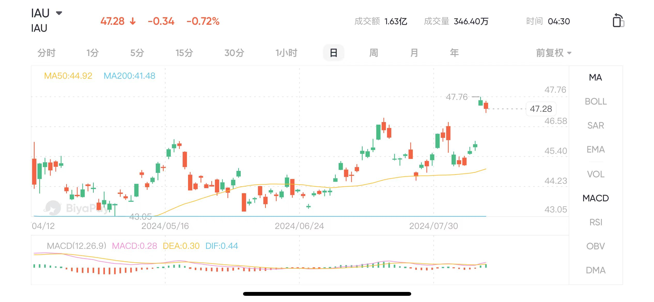This screenshot has width=654, height=302.
Task: Tap the 时间 04:30 time value
Action: [548, 21]
